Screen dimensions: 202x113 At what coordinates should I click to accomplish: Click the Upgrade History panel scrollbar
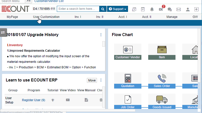(104, 44)
